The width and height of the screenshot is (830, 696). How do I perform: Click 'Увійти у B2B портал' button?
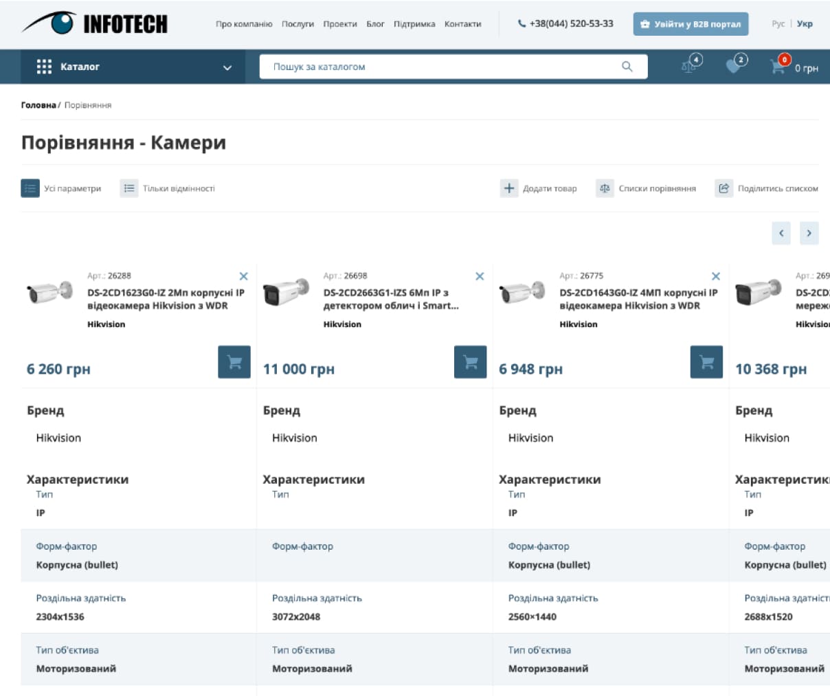(690, 24)
